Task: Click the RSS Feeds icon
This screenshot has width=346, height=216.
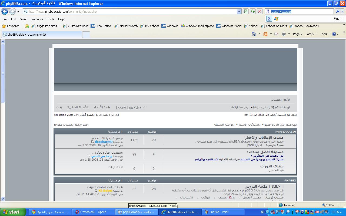Action: 265,34
